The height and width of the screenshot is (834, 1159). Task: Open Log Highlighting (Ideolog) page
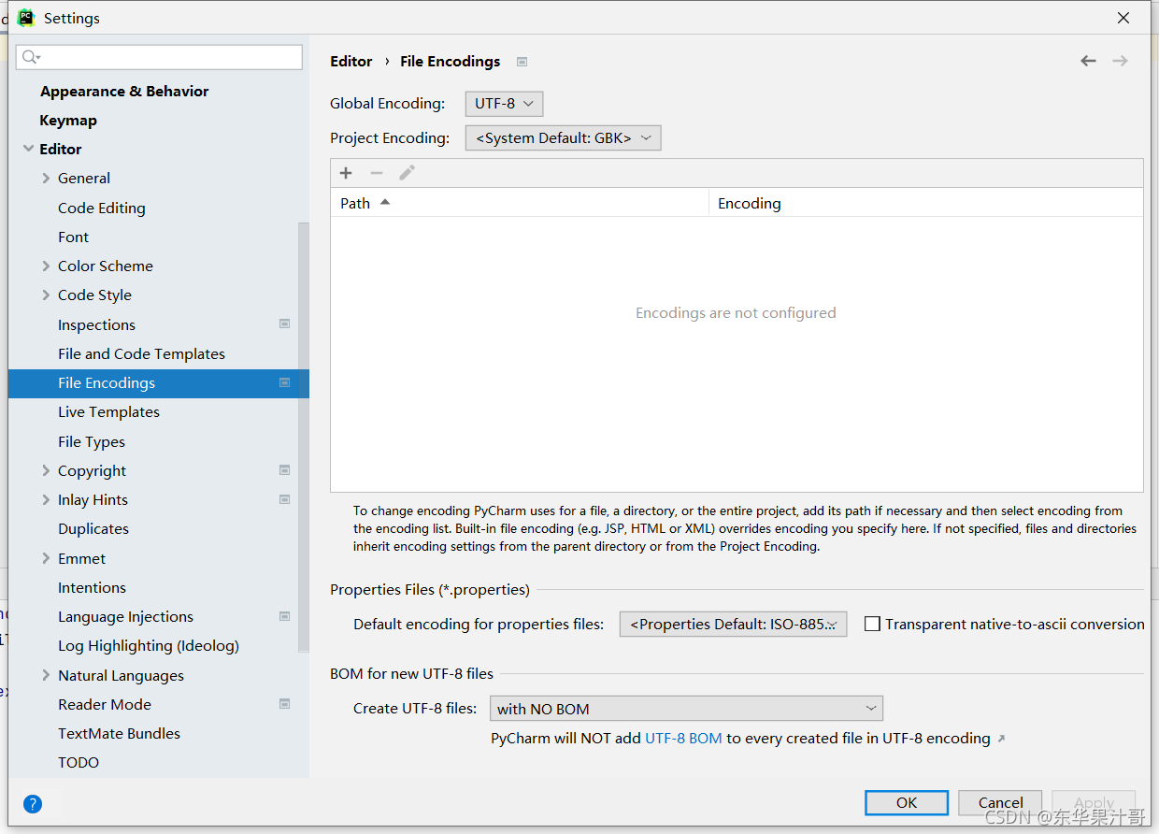(x=149, y=645)
